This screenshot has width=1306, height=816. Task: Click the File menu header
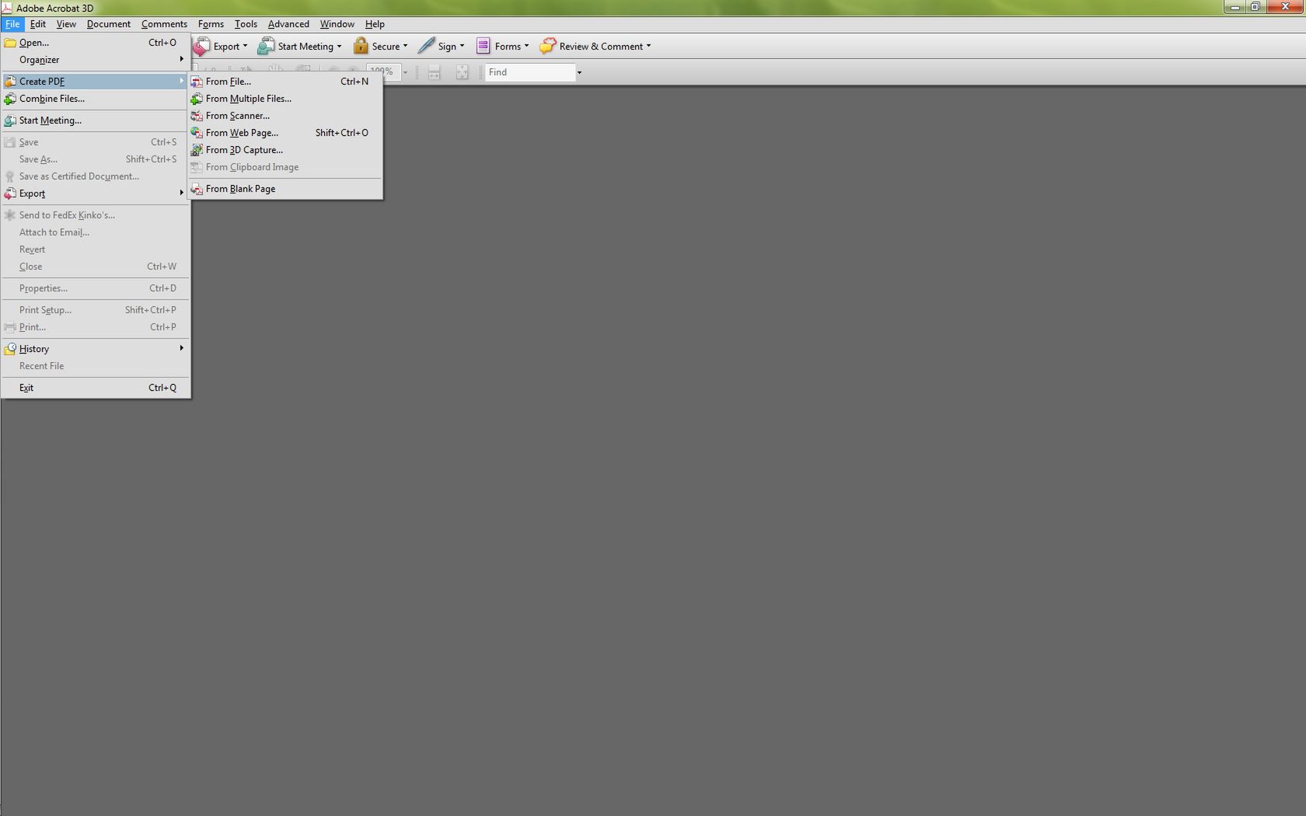click(x=12, y=24)
